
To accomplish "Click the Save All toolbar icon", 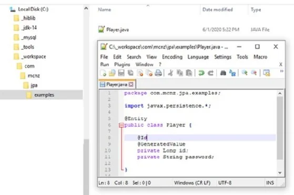I will point(130,73).
